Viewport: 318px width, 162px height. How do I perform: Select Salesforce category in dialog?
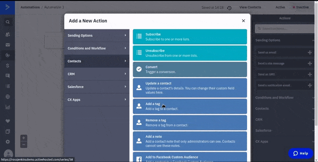(97, 87)
